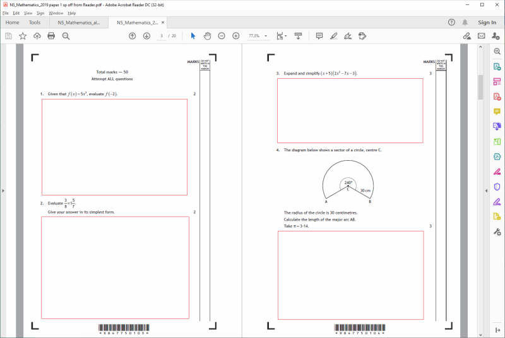Open the search tools magnifier in sidebar
Image resolution: width=505 pixels, height=338 pixels.
tap(497, 52)
